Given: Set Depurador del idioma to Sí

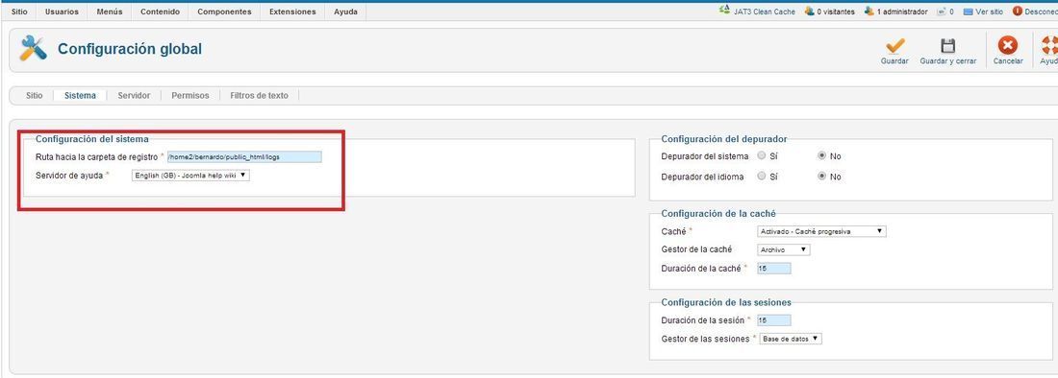Looking at the screenshot, I should pyautogui.click(x=761, y=177).
